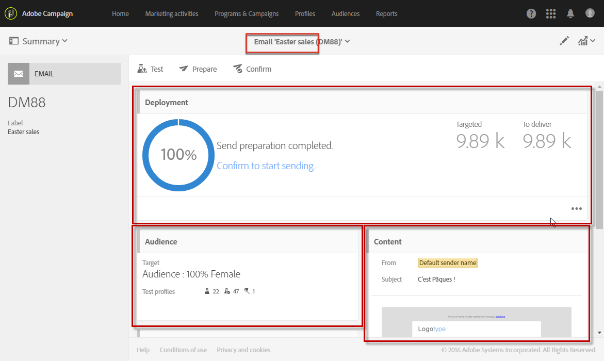Expand the reports dropdown arrow at top right
Screen dimensions: 604x361
point(593,40)
